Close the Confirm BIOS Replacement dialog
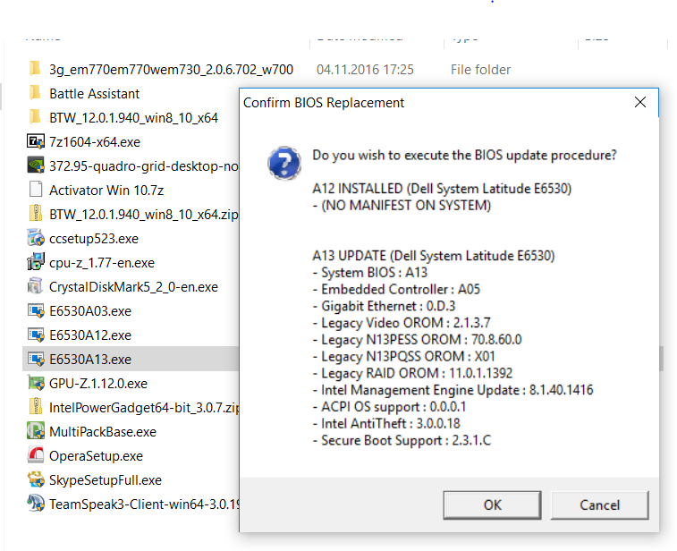 click(x=640, y=102)
